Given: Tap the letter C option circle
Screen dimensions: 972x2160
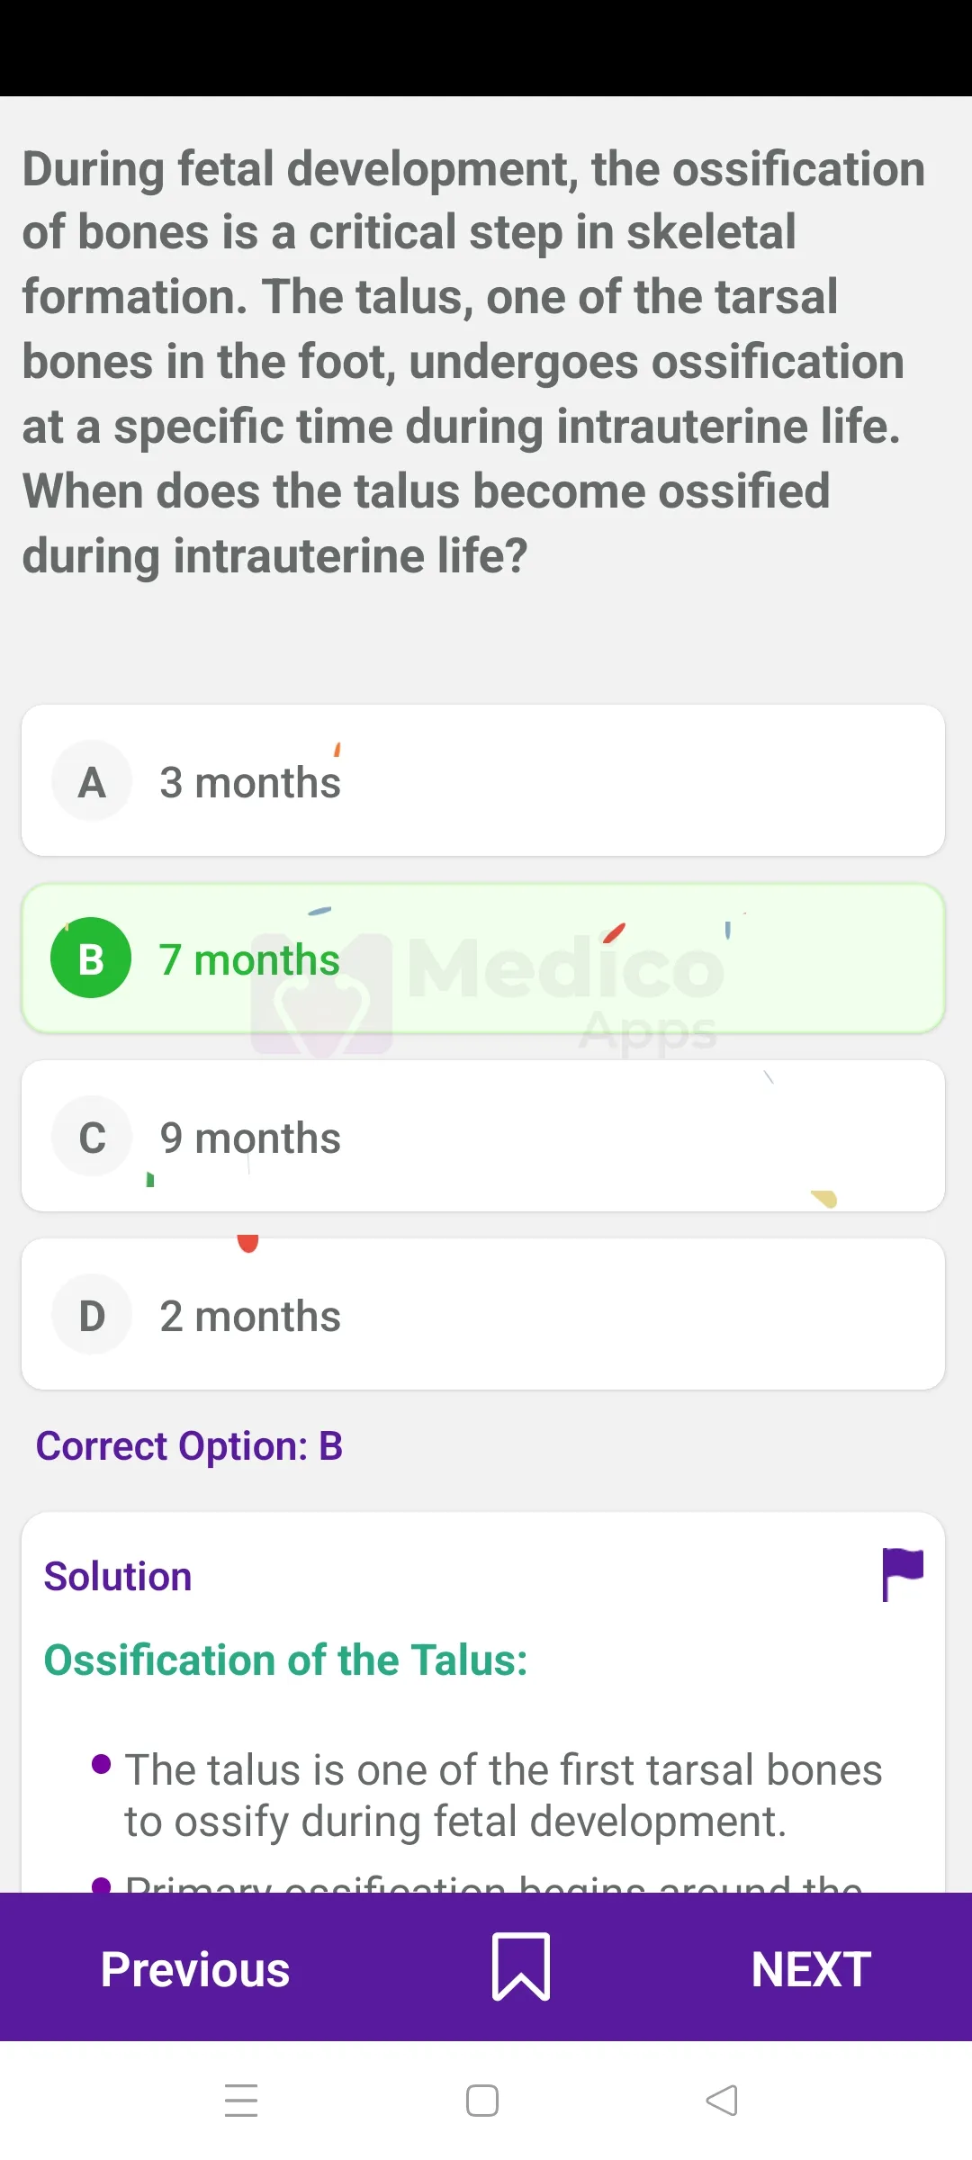Looking at the screenshot, I should 92,1137.
